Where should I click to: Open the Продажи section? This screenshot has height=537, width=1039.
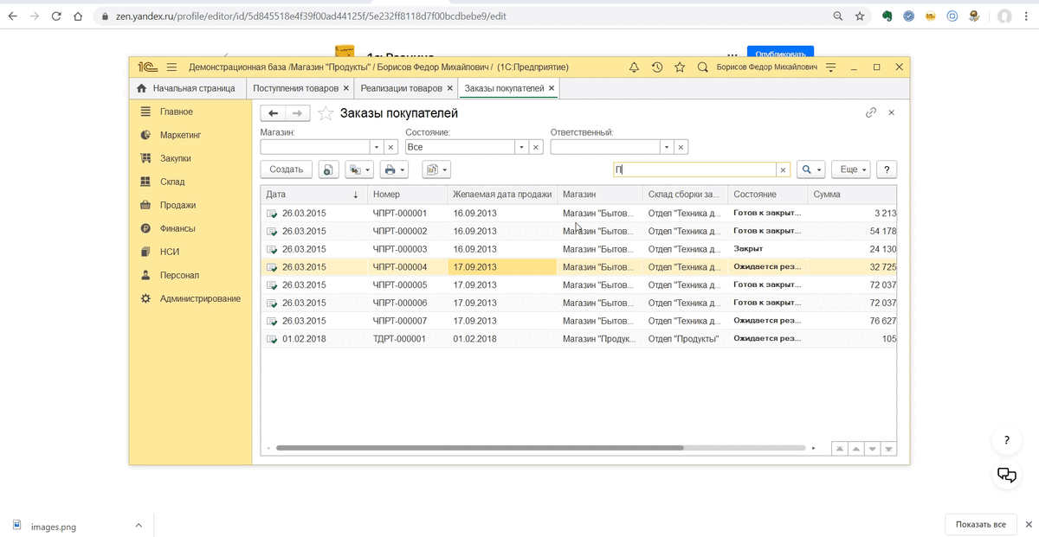(177, 205)
